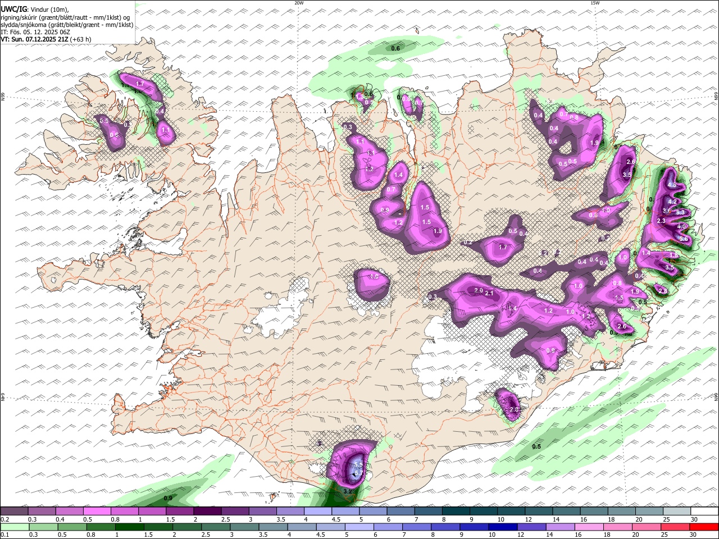Image resolution: width=719 pixels, height=539 pixels.
Task: Click the '2.3' value on the east coast
Action: tap(661, 221)
